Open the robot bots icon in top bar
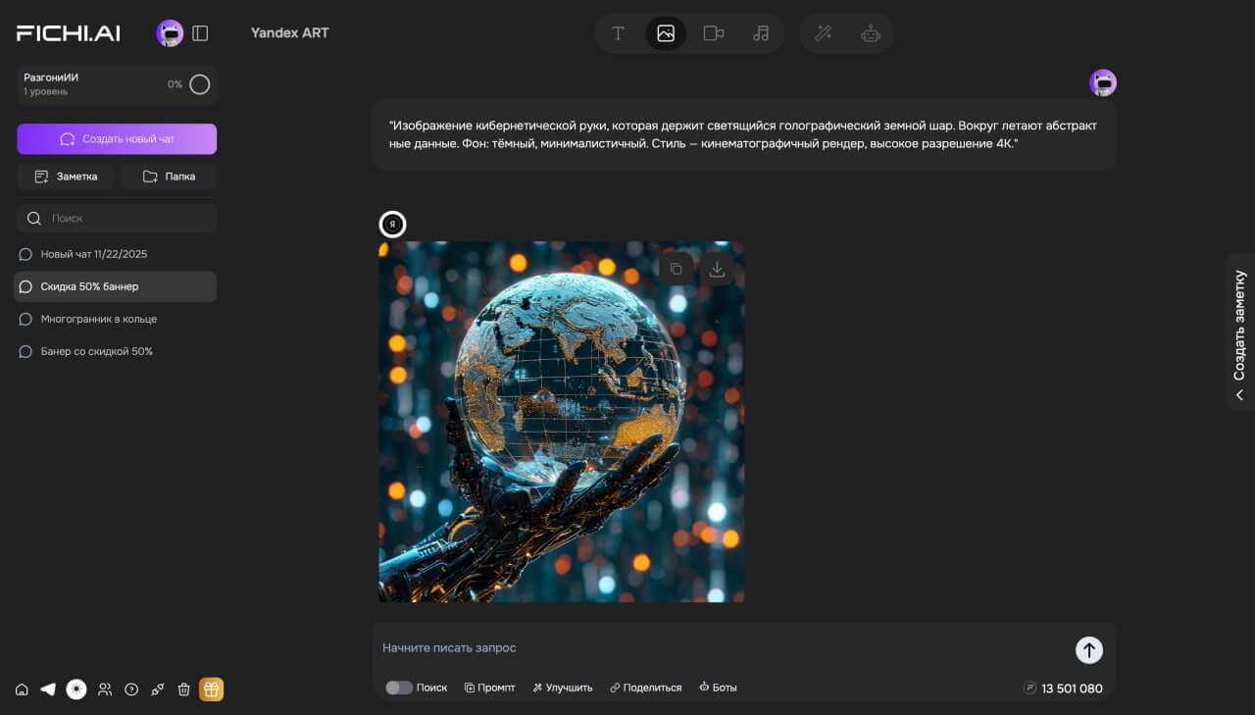 (x=871, y=33)
